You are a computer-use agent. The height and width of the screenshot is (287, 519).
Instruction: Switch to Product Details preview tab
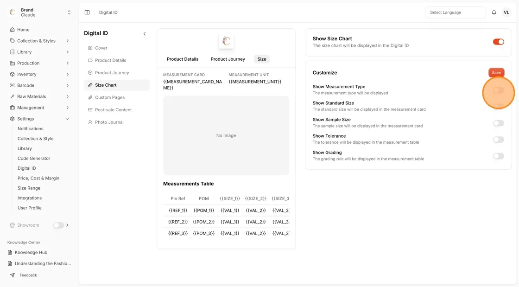point(183,59)
